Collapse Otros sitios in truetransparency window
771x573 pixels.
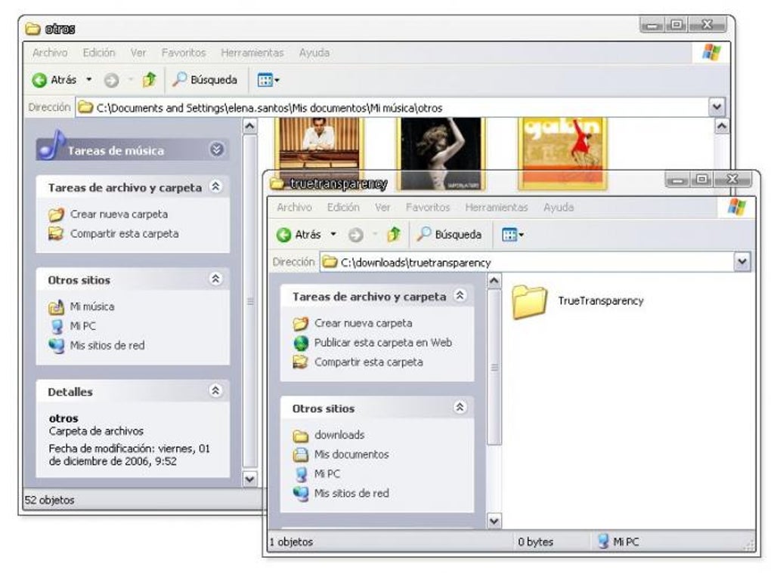coord(460,407)
